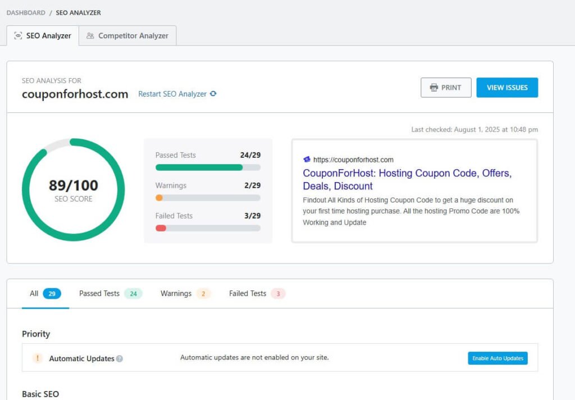Click the Automatic Updates row title

(82, 358)
